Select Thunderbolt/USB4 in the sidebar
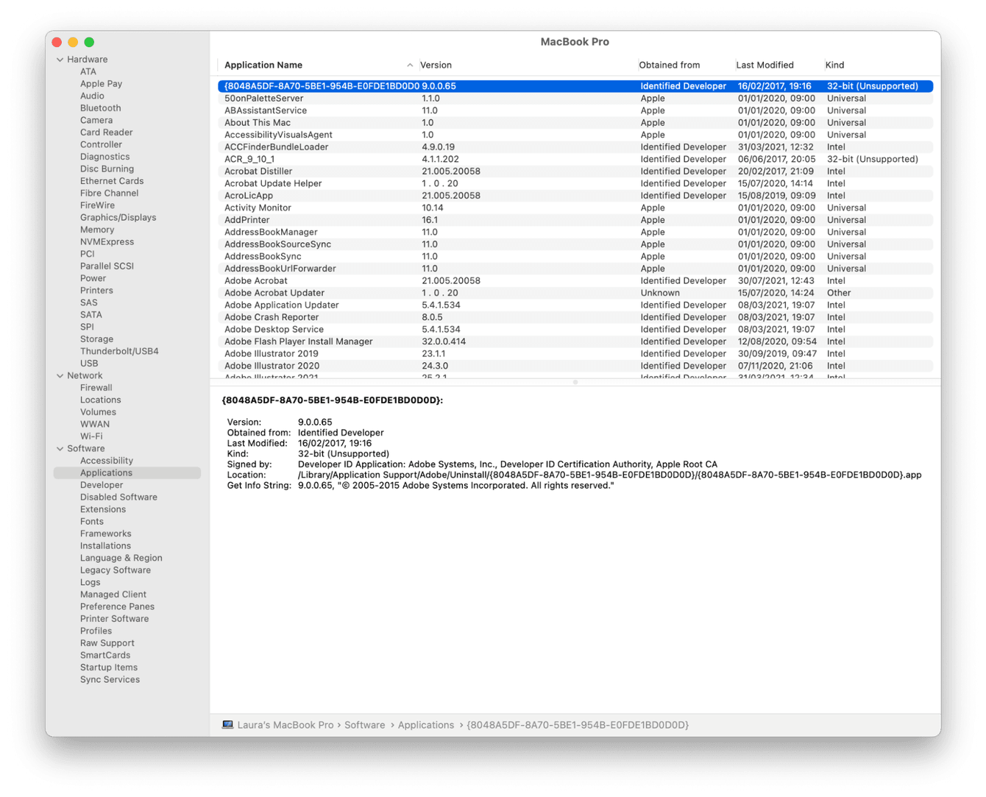The width and height of the screenshot is (986, 797). click(119, 351)
